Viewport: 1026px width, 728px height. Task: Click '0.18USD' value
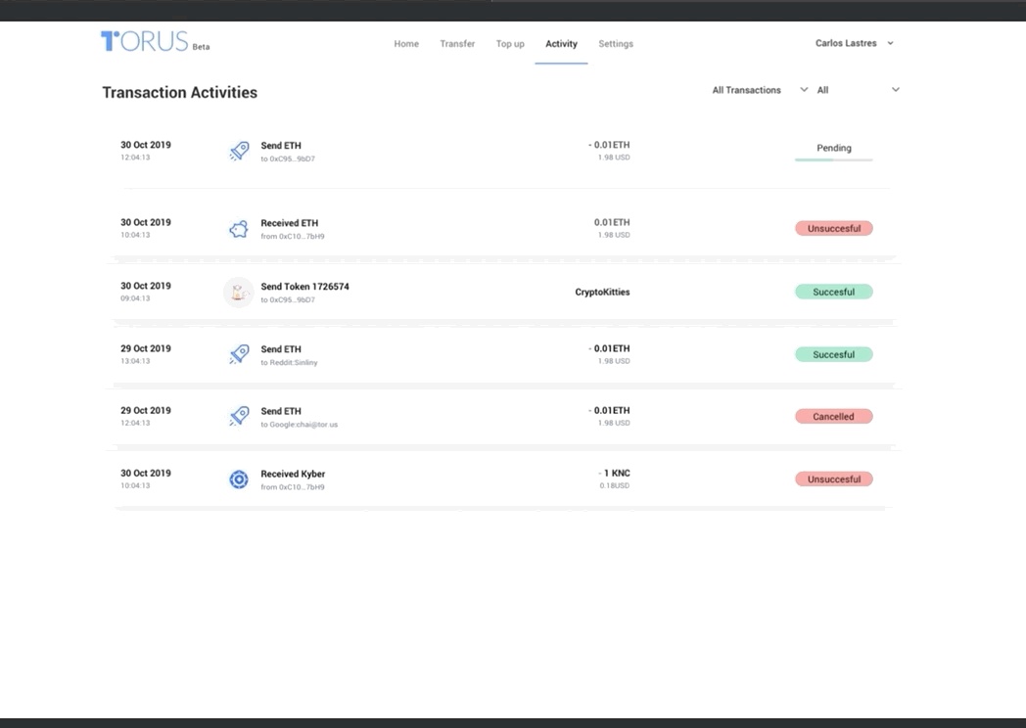[x=615, y=486]
